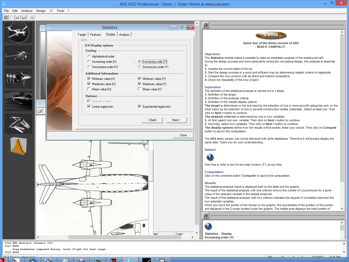The height and width of the screenshot is (262, 349).
Task: Click question-mark icon in Statistics Display pane
Action: [x=208, y=226]
